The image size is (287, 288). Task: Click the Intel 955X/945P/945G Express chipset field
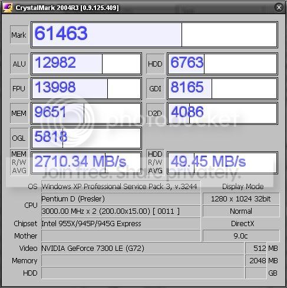click(x=121, y=223)
